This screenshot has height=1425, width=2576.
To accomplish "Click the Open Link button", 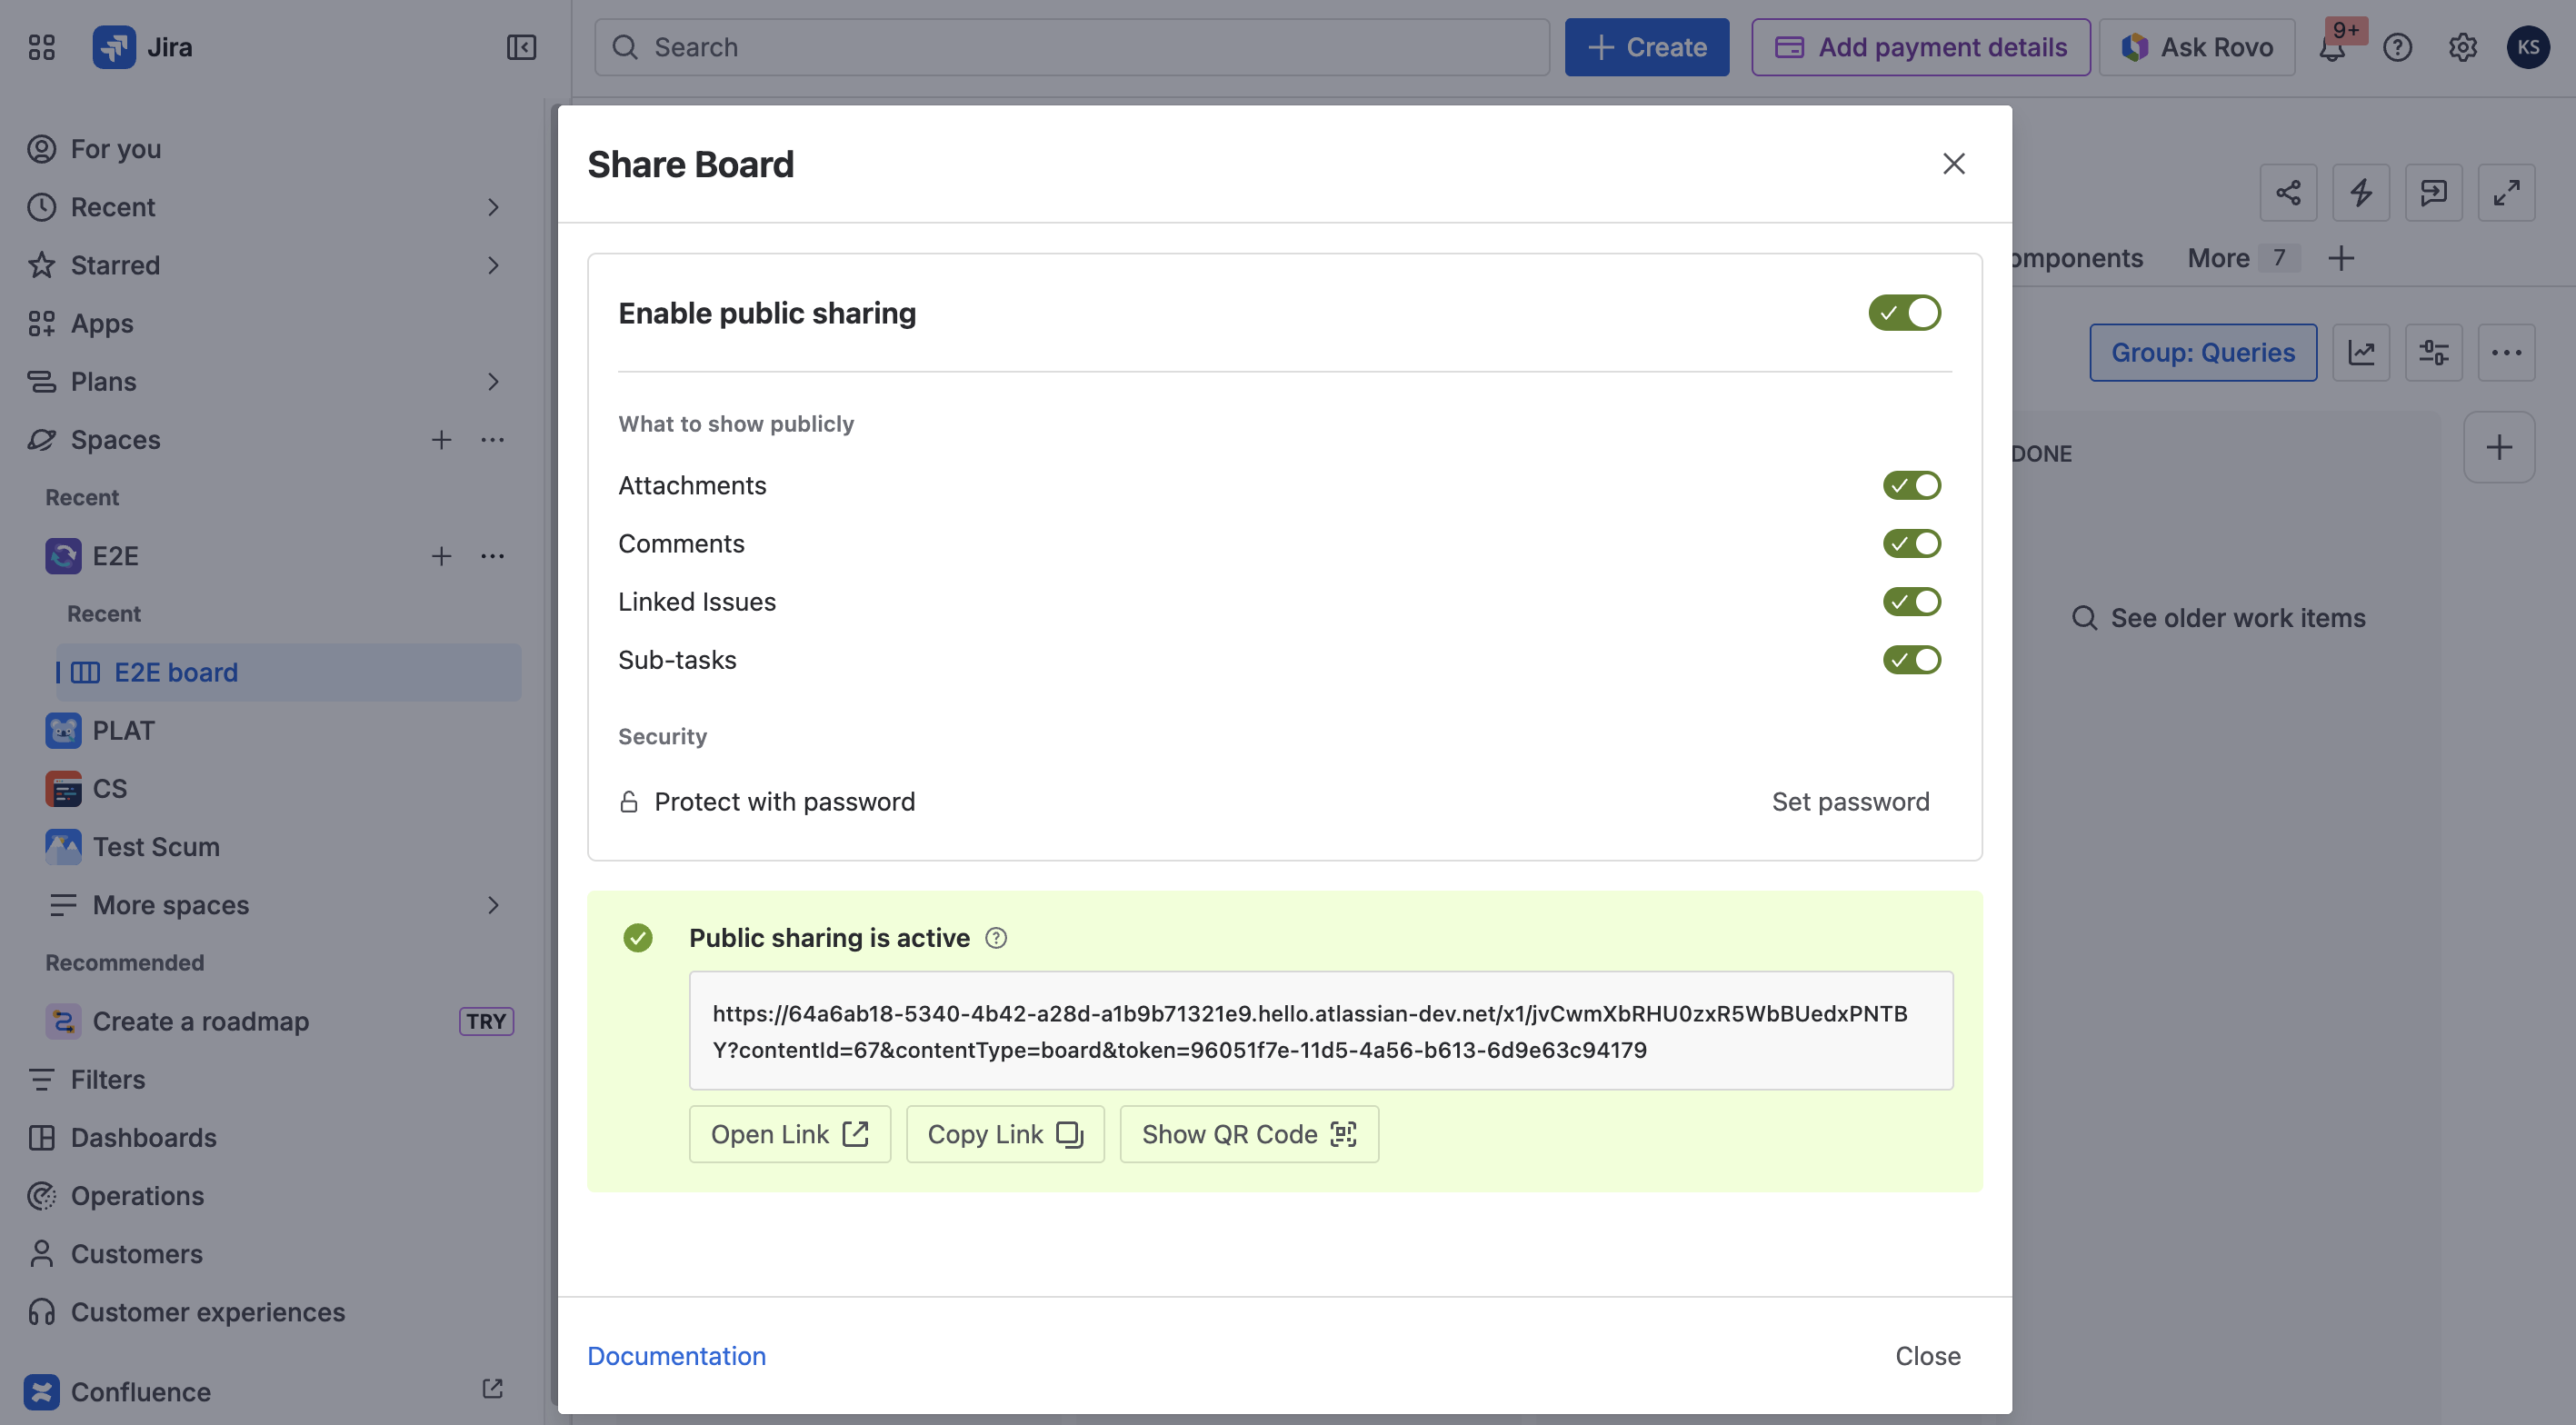I will tap(789, 1134).
